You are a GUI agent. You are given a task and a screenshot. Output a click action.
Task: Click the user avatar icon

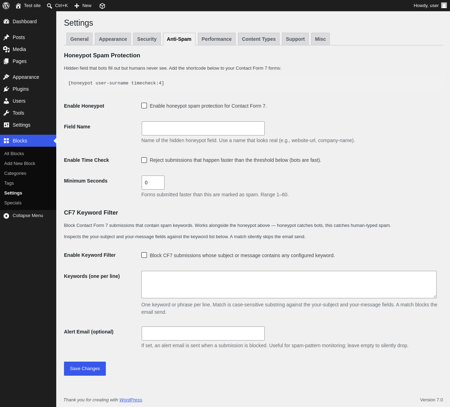[444, 6]
